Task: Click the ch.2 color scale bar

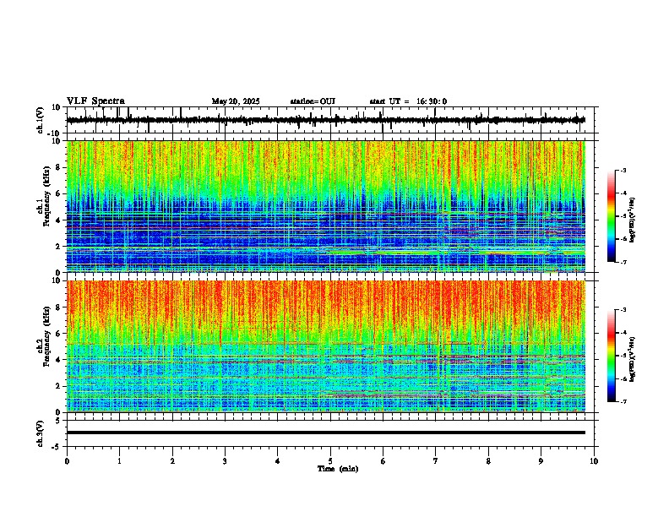Action: (x=611, y=356)
